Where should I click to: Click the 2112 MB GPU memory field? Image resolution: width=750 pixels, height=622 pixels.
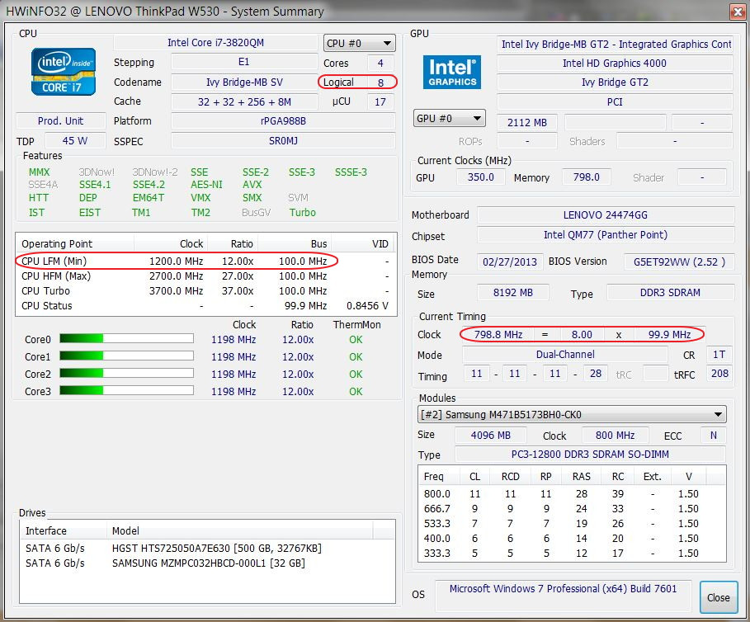[527, 122]
